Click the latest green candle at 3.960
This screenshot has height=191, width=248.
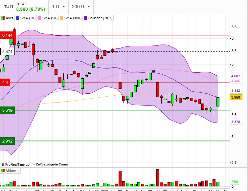pos(218,102)
